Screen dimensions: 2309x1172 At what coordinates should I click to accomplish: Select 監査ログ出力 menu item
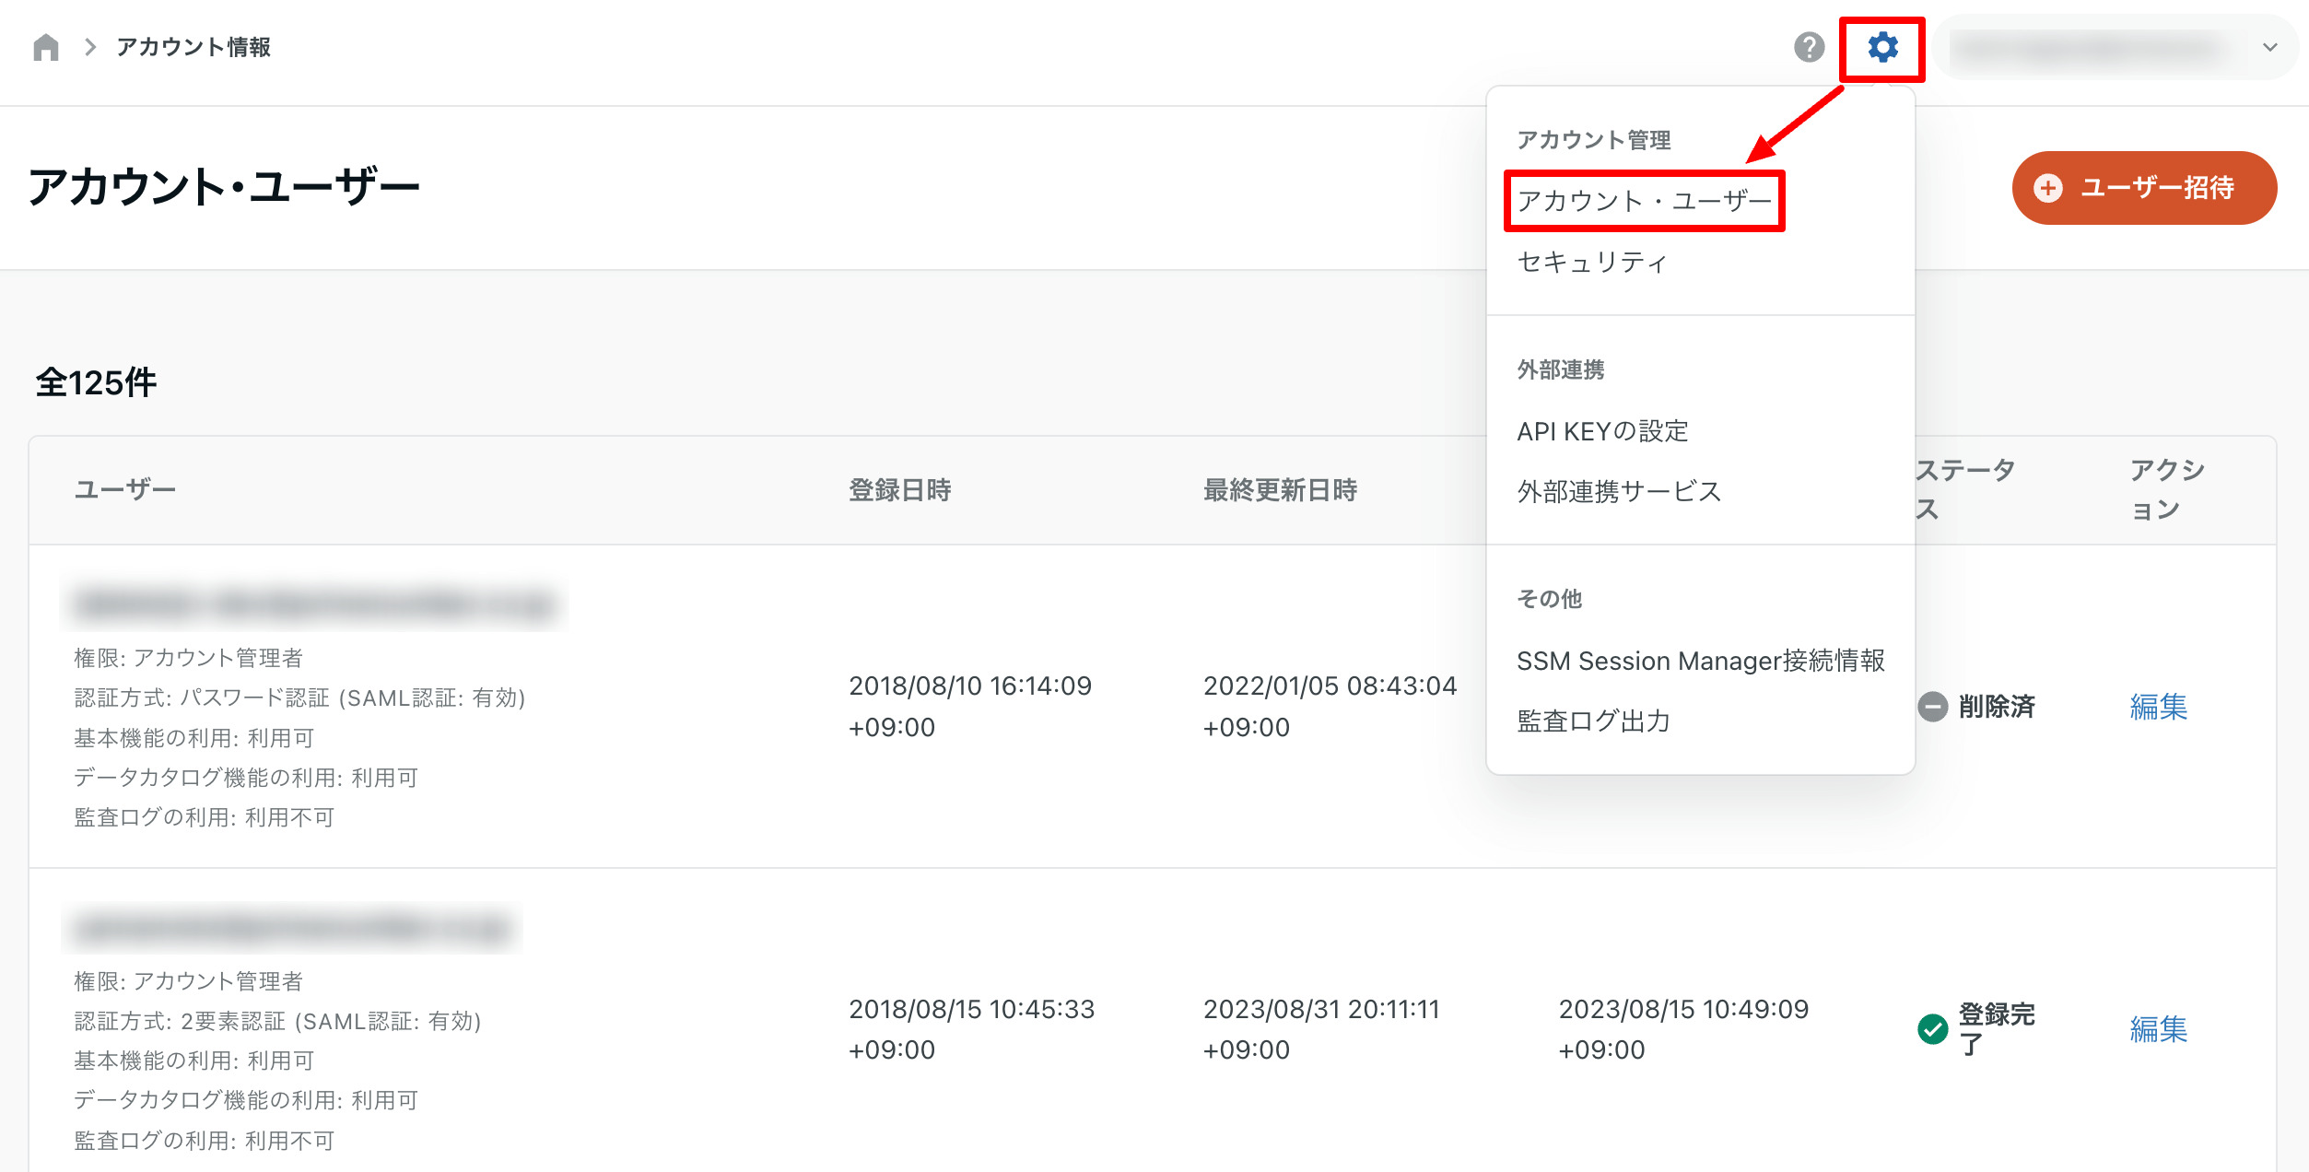point(1593,721)
